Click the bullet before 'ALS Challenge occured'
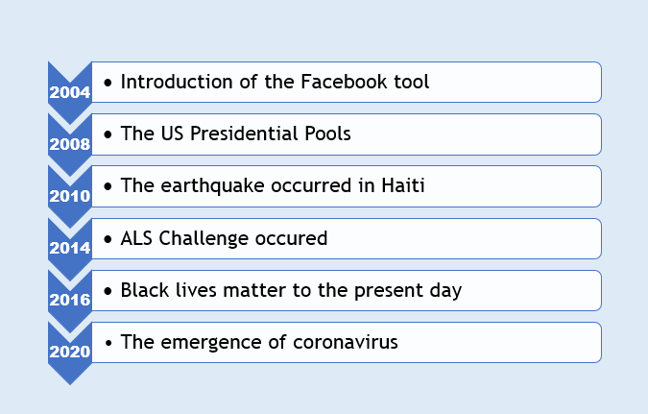 coord(108,238)
